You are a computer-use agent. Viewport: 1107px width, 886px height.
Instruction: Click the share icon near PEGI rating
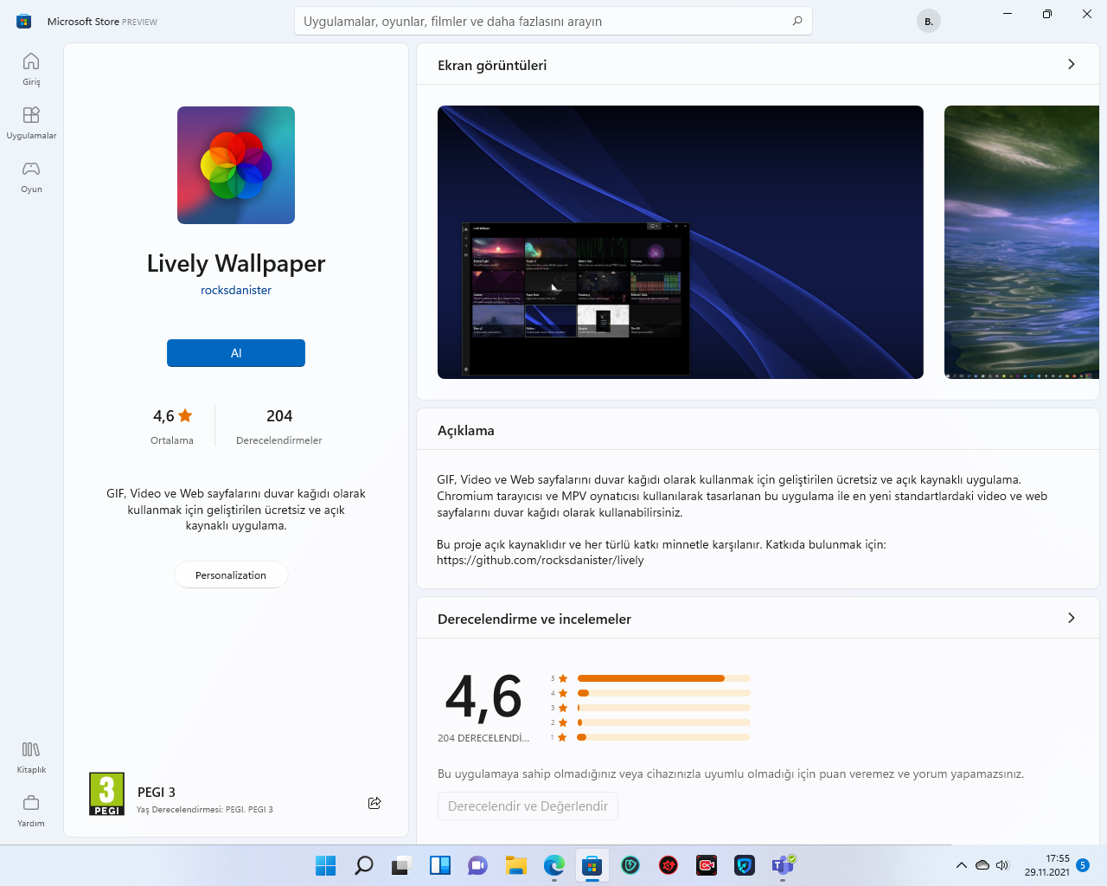coord(374,803)
